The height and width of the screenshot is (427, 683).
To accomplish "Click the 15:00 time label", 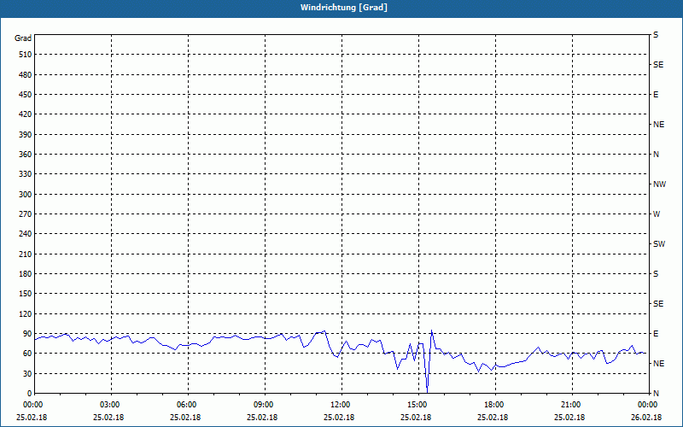I will (417, 404).
